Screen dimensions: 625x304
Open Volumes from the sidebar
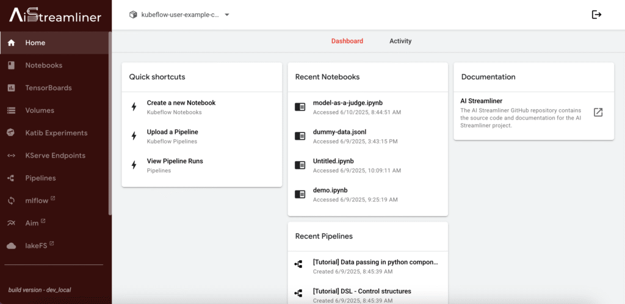pos(54,110)
